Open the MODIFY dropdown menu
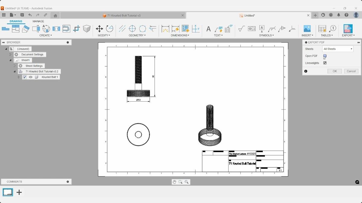 104,35
